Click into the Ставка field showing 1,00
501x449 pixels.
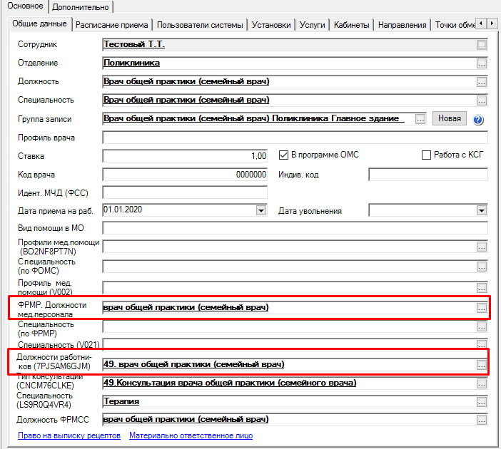[x=185, y=156]
